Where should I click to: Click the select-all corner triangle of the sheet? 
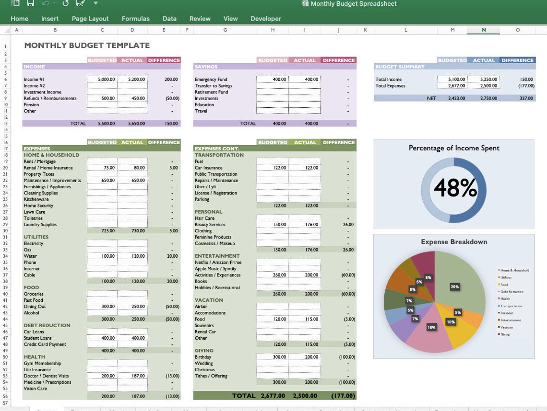(x=7, y=30)
